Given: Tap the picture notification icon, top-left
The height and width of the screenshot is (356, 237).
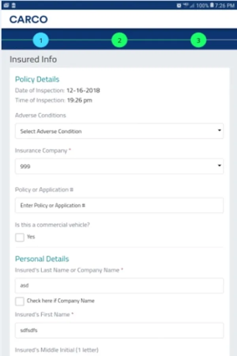Looking at the screenshot, I should point(6,5).
